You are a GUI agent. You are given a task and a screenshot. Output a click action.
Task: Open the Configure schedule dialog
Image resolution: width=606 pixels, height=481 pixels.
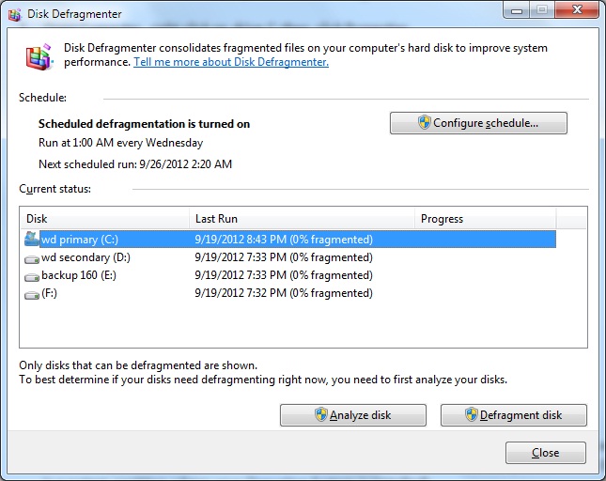coord(478,123)
